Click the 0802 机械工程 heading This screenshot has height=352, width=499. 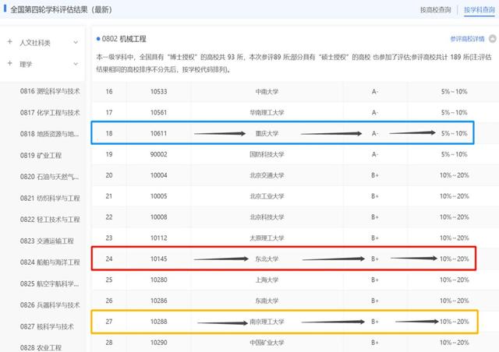(124, 39)
